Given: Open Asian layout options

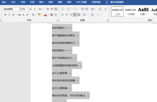Looking at the screenshot, I should [x=92, y=9].
